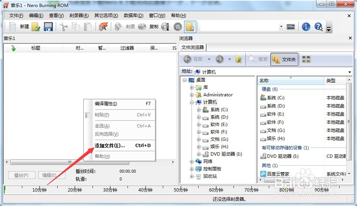Select 回收站 in the folder tree

point(210,176)
